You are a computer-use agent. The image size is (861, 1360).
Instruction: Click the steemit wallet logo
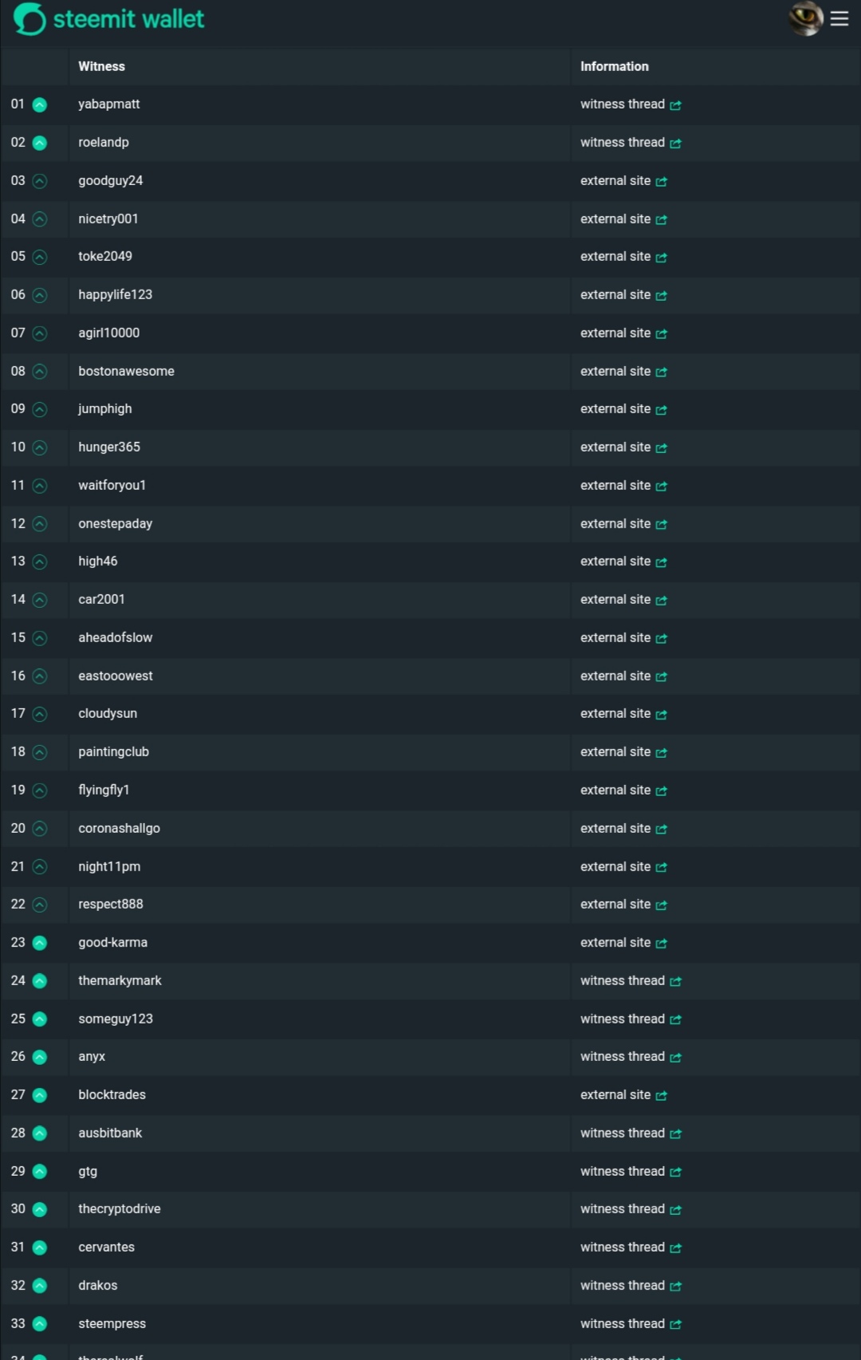pyautogui.click(x=109, y=19)
